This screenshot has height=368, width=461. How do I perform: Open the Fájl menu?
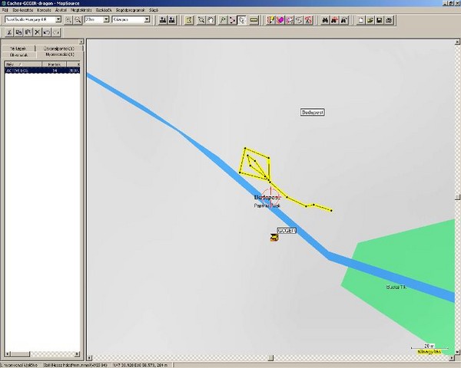(5, 11)
